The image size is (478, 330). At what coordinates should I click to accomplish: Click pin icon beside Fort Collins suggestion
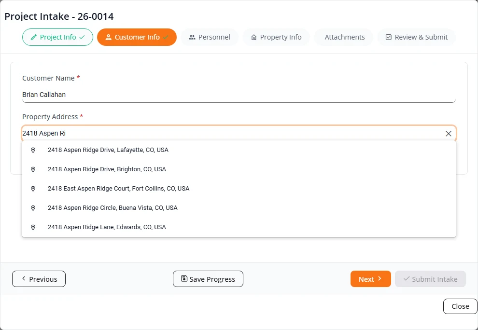pos(33,189)
